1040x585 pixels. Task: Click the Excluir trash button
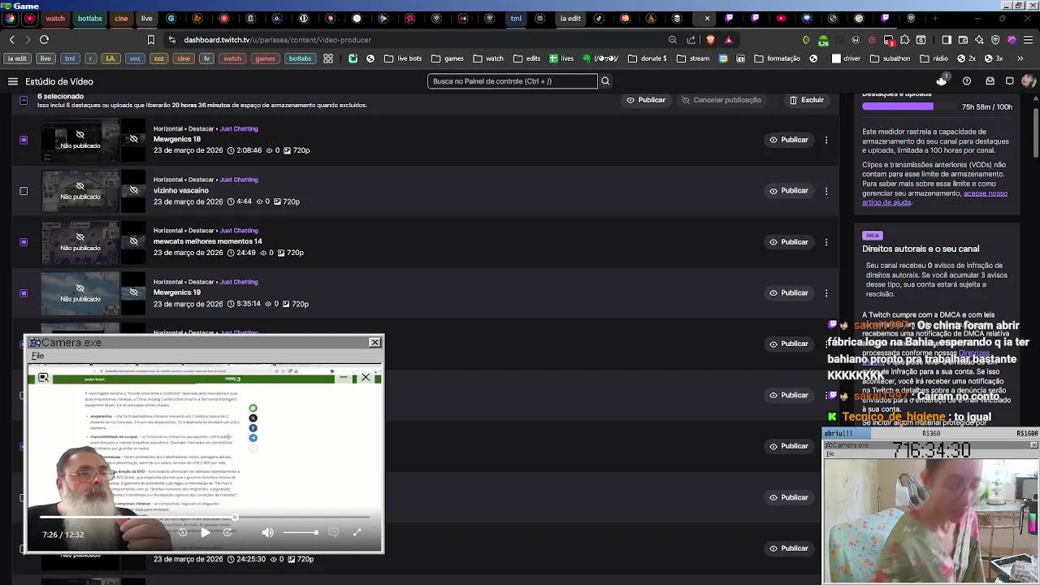[806, 100]
